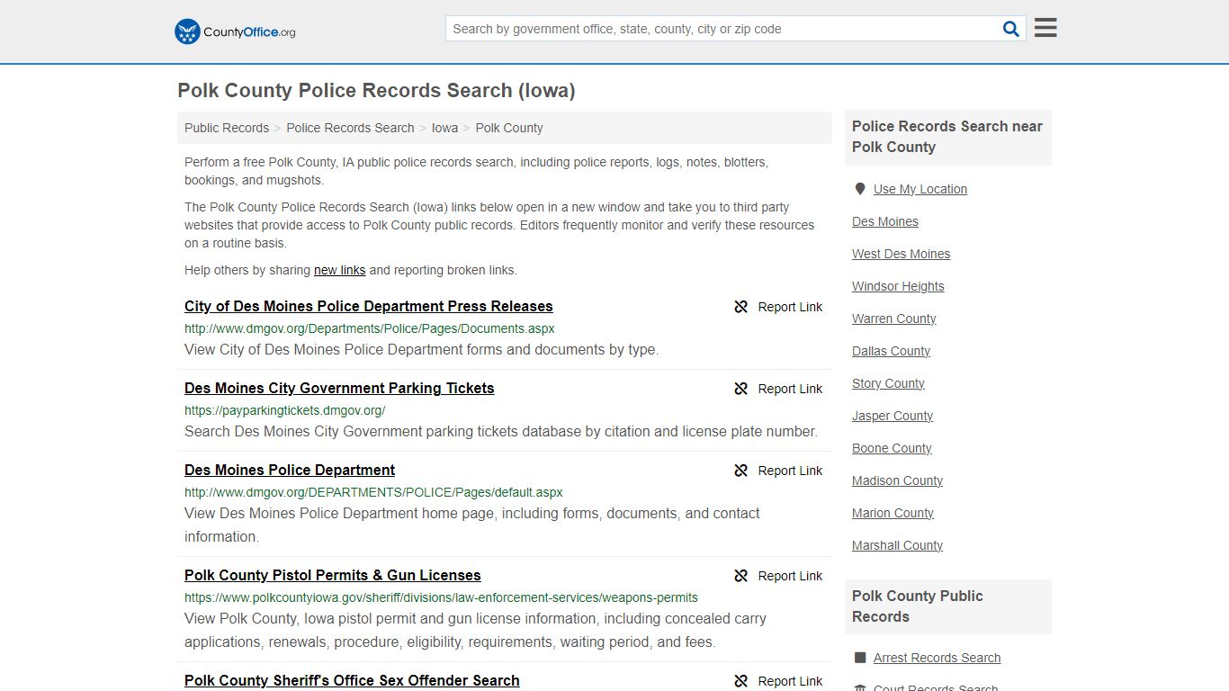Click the broken link icon for Press Releases
This screenshot has height=691, width=1229.
tap(741, 307)
